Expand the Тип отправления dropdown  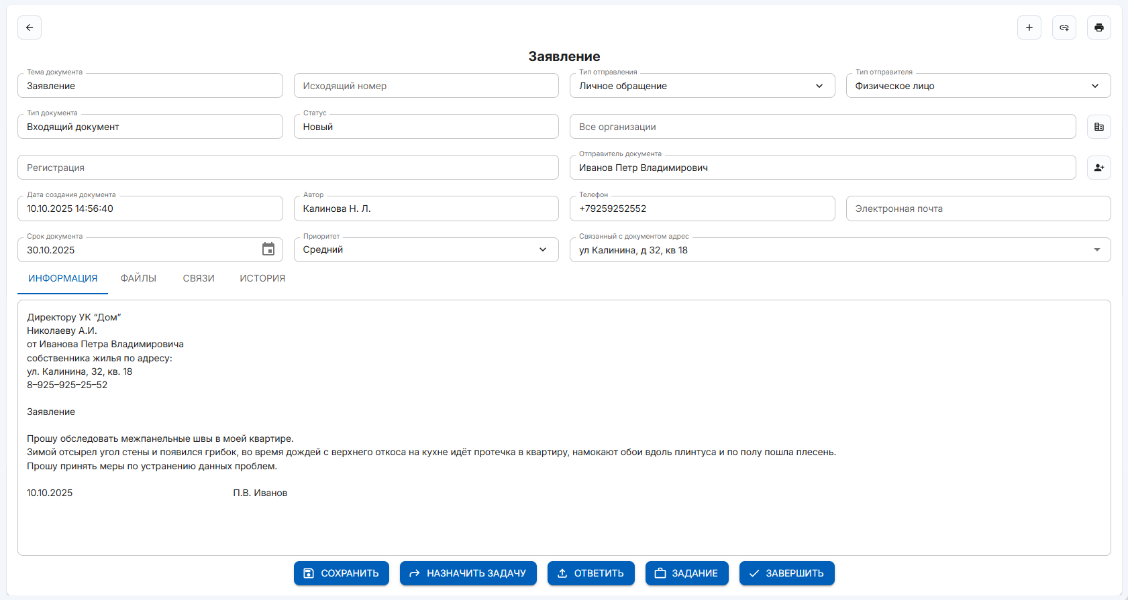(819, 86)
